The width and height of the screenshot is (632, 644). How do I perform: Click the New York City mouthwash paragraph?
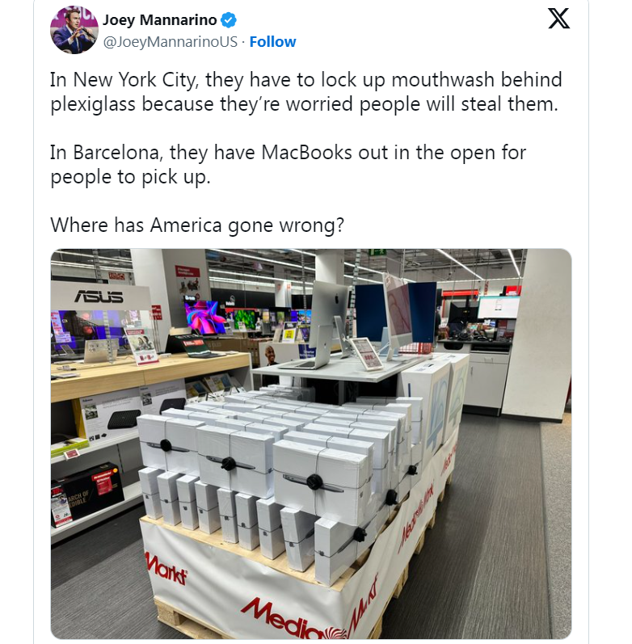tap(305, 91)
